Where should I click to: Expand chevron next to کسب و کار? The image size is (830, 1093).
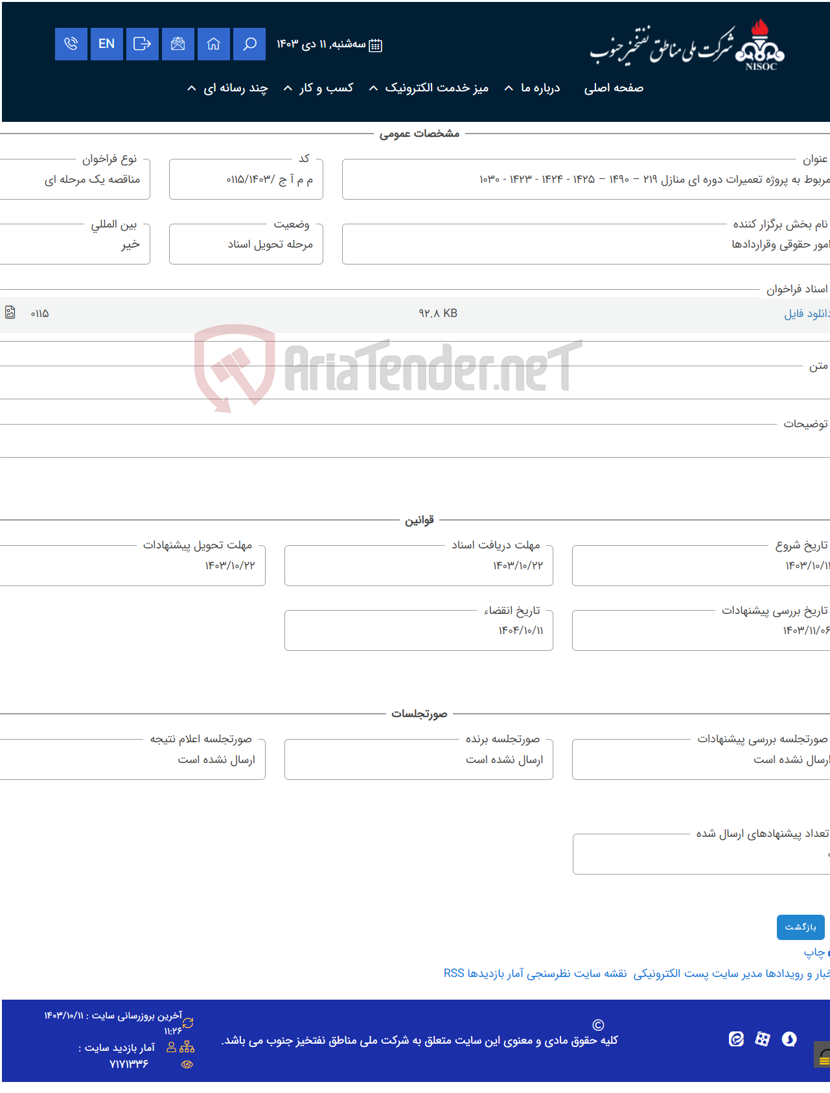tap(288, 88)
